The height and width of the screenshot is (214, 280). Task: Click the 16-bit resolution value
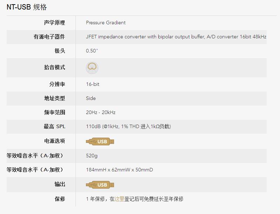(93, 84)
